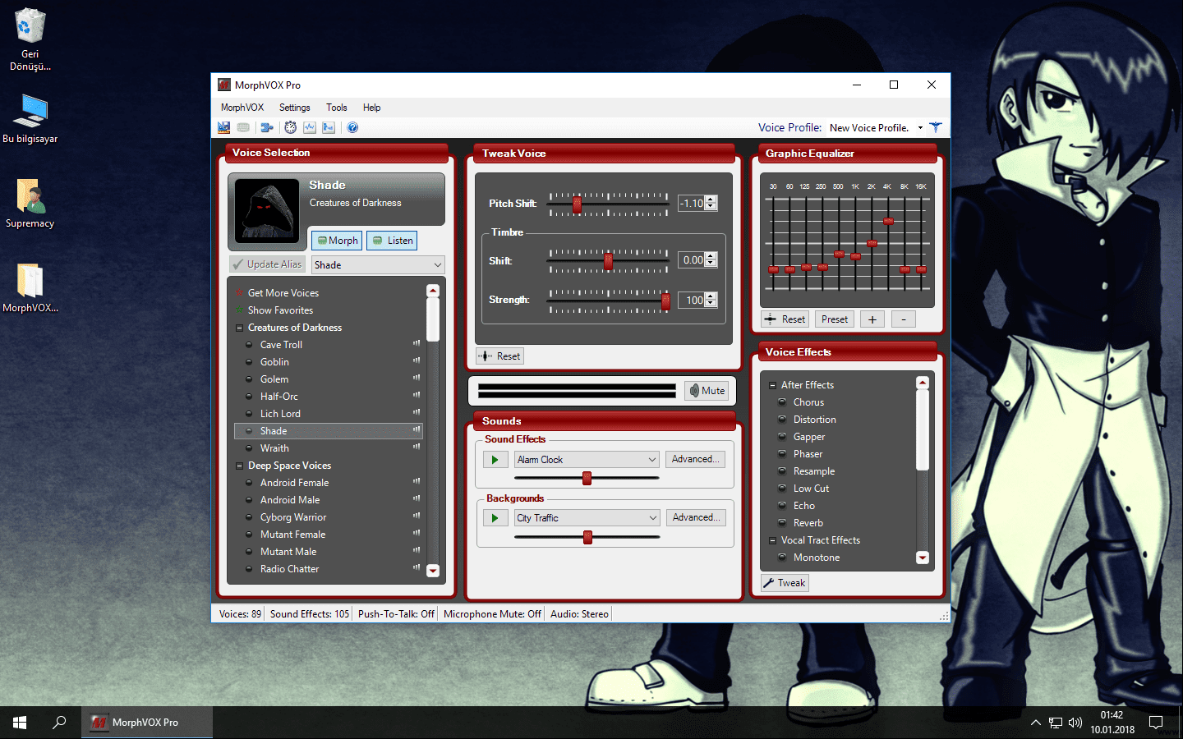Open the puzzle-piece add-on manager icon
Image resolution: width=1183 pixels, height=739 pixels.
click(x=266, y=127)
